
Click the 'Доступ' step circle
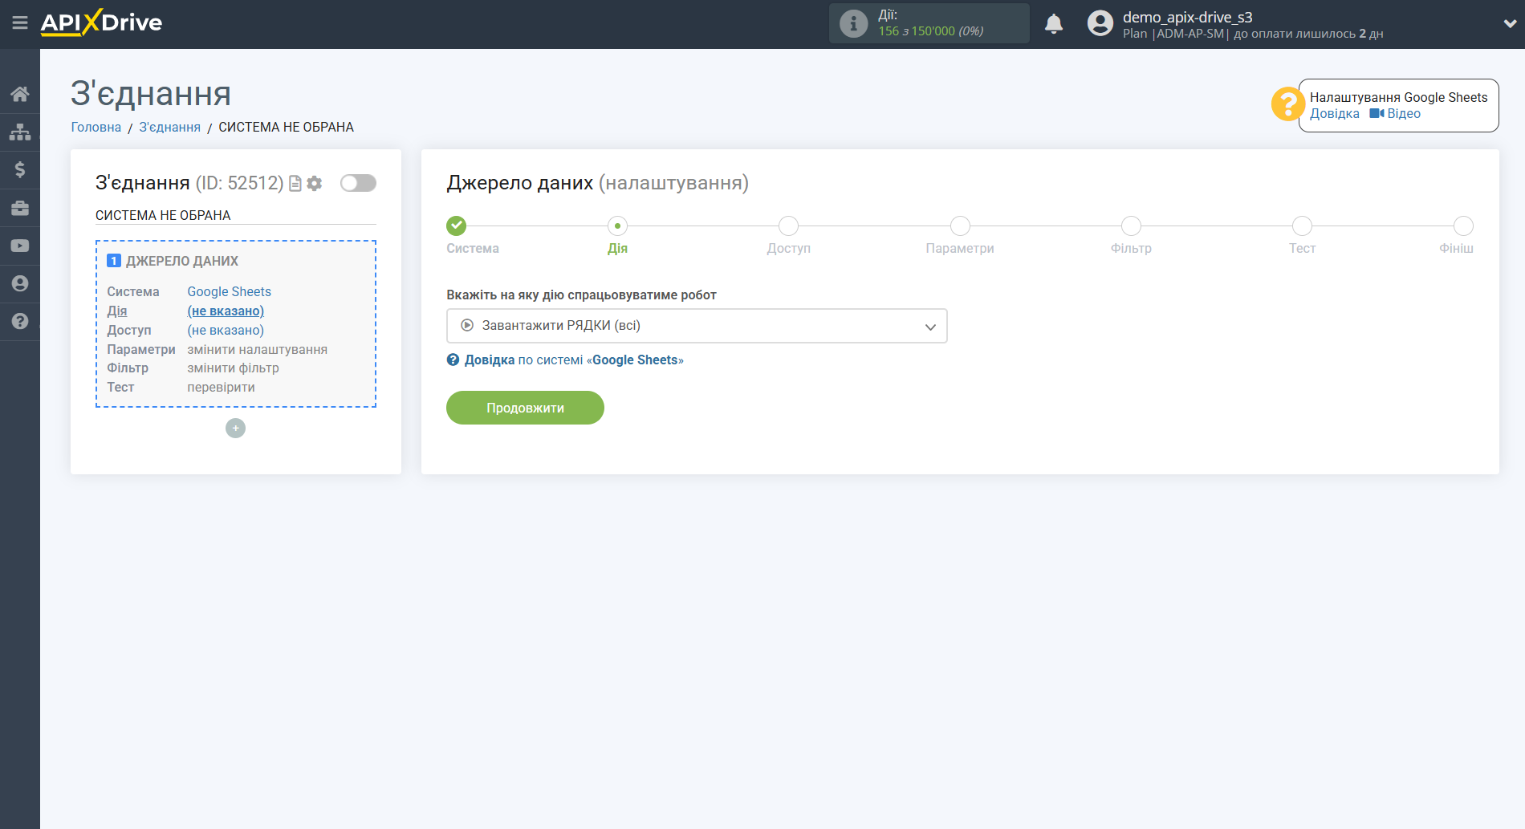click(787, 226)
